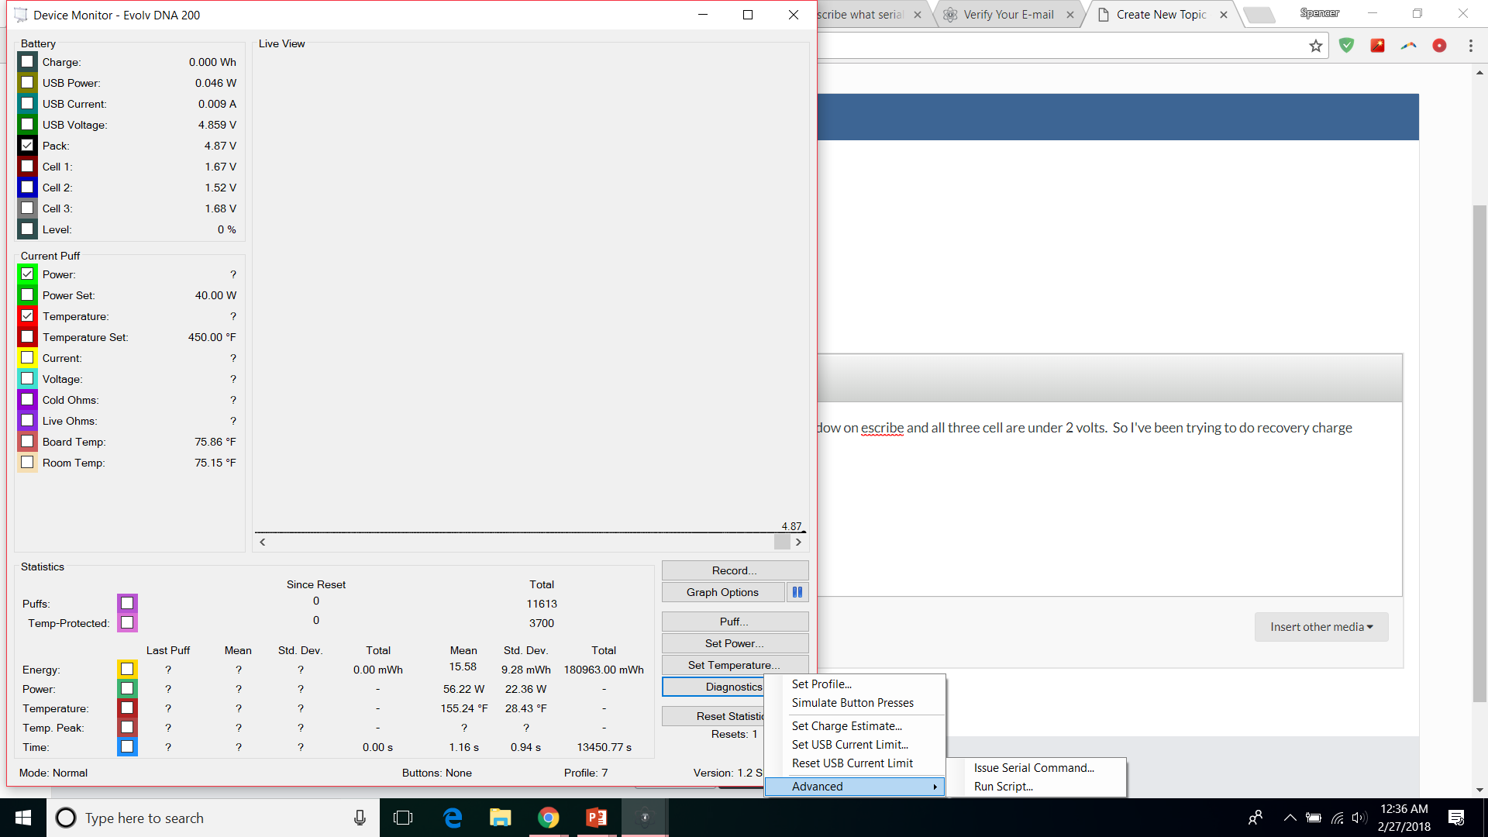The image size is (1488, 837).
Task: Click the Live View right scroll arrow
Action: click(x=798, y=542)
